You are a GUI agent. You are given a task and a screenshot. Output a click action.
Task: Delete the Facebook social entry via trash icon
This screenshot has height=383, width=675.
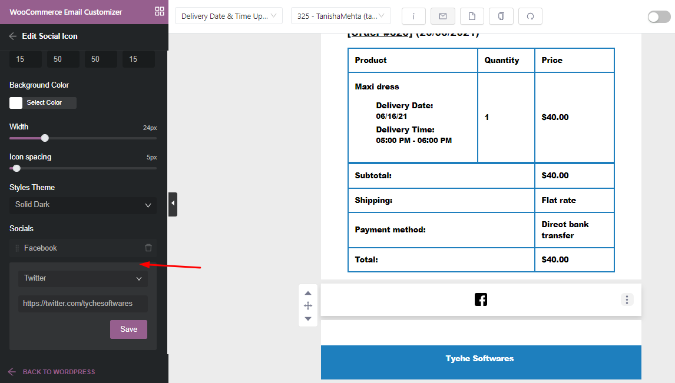point(148,248)
